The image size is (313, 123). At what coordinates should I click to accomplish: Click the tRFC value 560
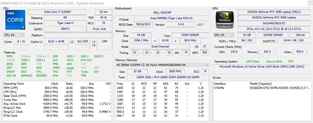(x=204, y=53)
